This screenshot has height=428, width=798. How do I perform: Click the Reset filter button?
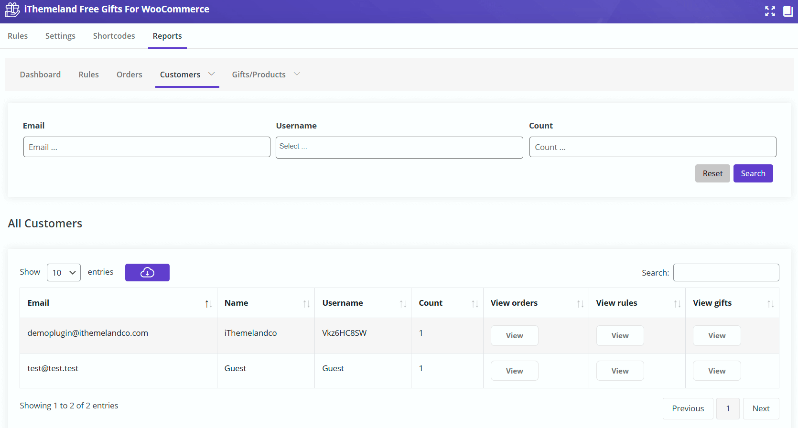tap(712, 173)
